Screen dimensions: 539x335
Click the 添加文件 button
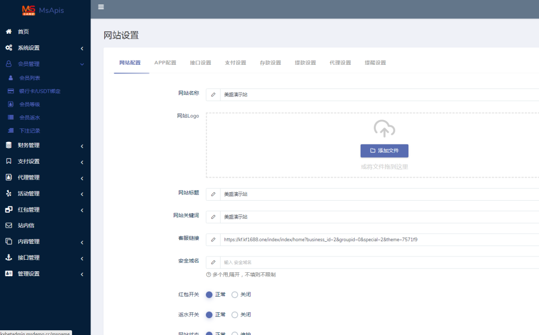pyautogui.click(x=384, y=151)
